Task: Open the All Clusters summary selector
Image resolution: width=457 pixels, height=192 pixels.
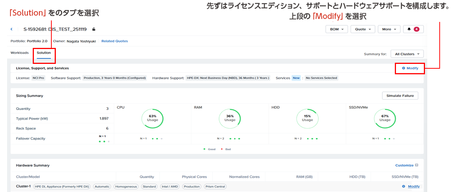Action: tap(407, 54)
